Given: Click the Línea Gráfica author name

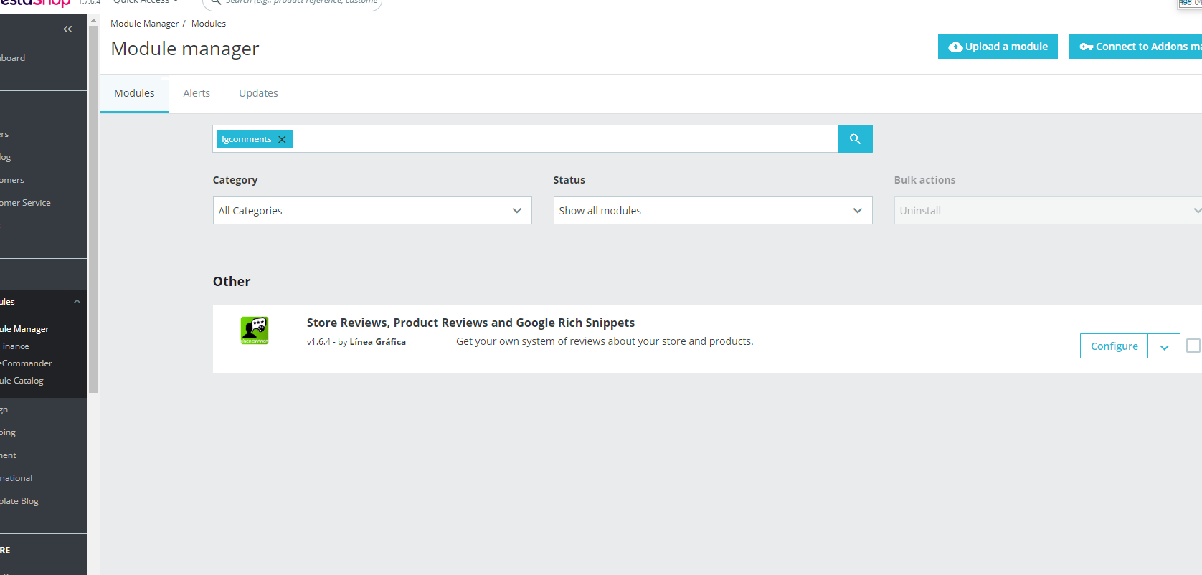Looking at the screenshot, I should pyautogui.click(x=377, y=342).
